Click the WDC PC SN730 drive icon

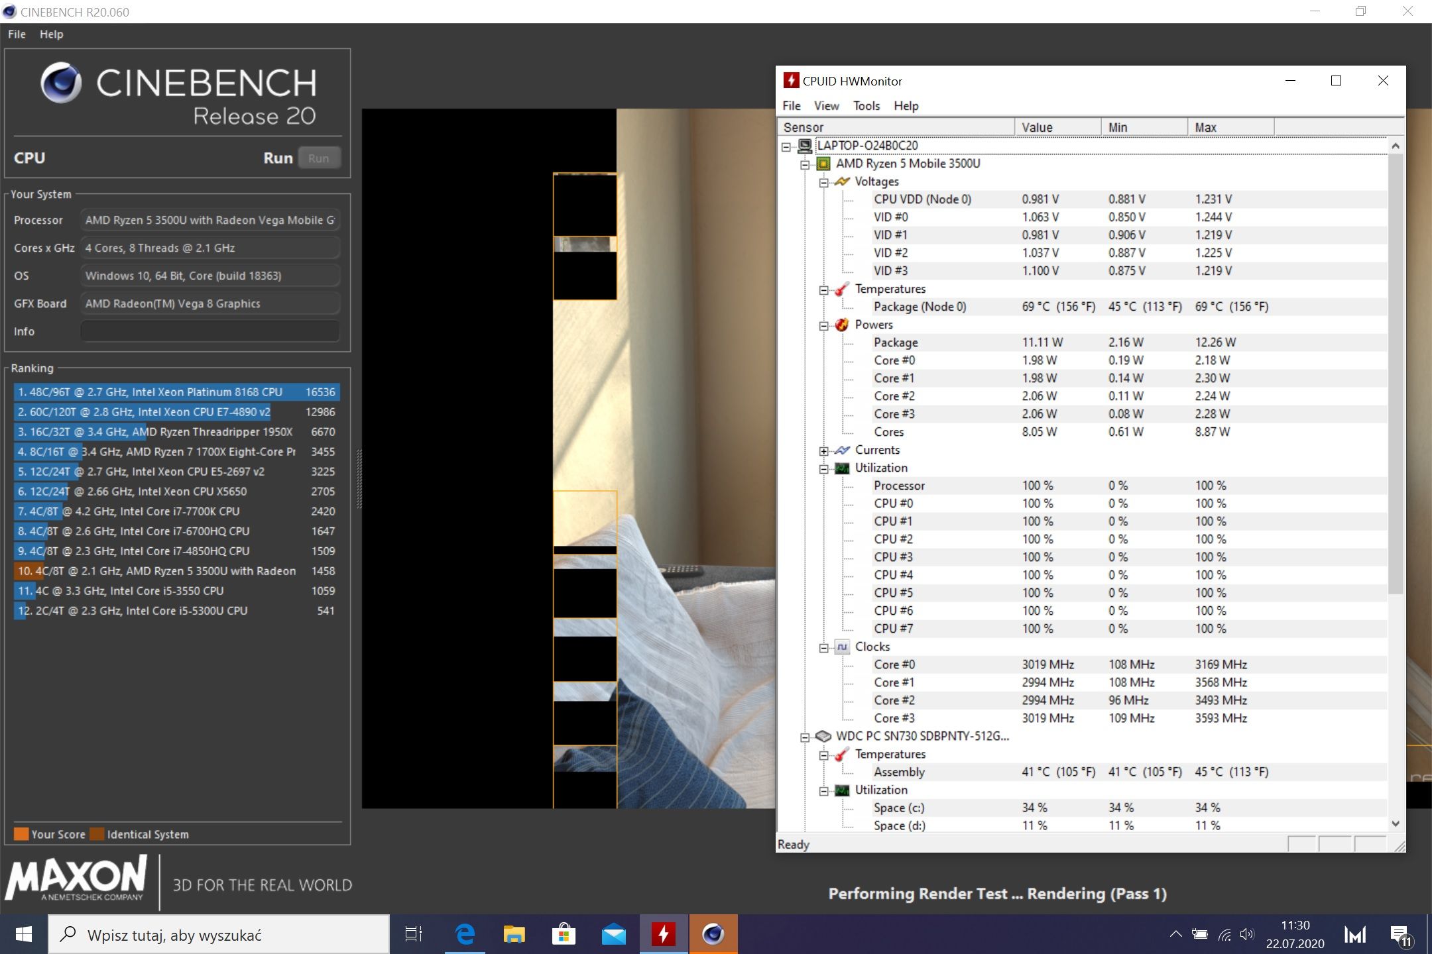tap(823, 736)
